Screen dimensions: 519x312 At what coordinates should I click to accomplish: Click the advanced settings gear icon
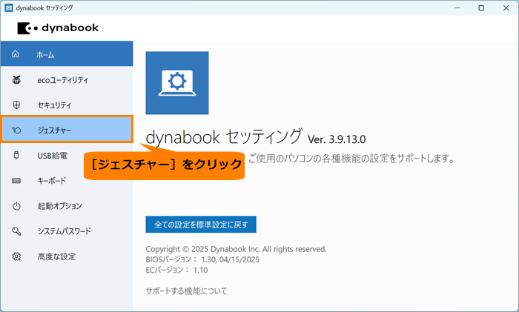click(x=16, y=256)
